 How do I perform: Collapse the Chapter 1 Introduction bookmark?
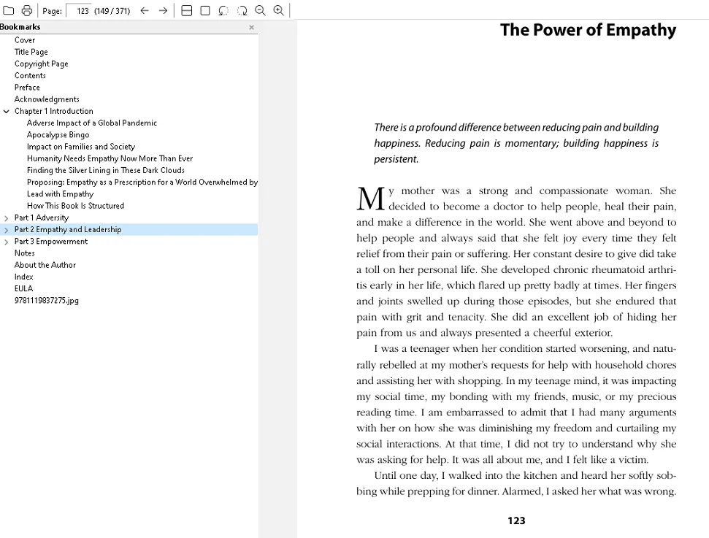[x=7, y=112]
